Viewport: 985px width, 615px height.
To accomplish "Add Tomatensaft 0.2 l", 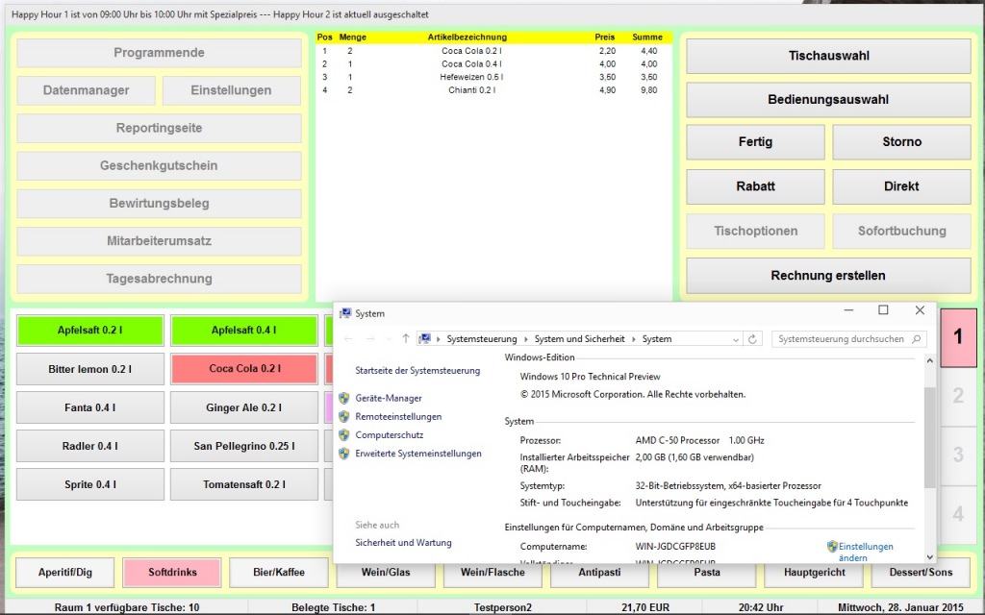I will click(243, 484).
